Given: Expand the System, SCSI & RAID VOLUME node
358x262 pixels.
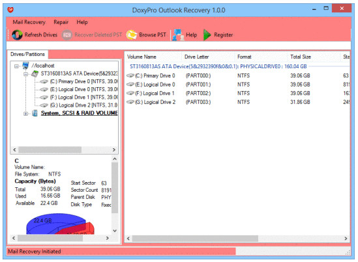Looking at the screenshot, I should click(x=25, y=114).
